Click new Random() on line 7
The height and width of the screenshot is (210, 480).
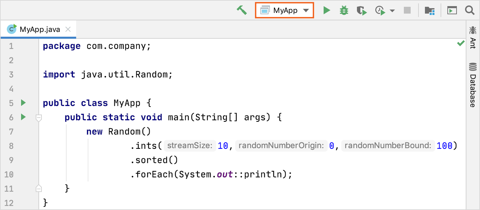(118, 132)
